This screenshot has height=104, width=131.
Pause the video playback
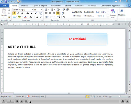coord(10,101)
